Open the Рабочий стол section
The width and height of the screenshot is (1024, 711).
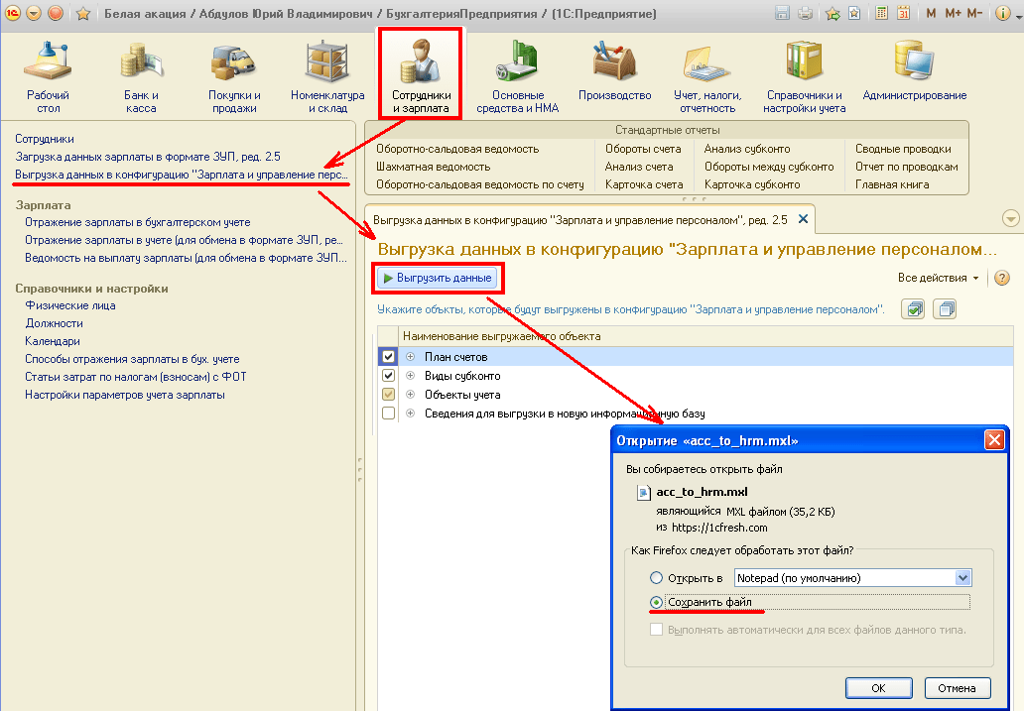point(49,77)
